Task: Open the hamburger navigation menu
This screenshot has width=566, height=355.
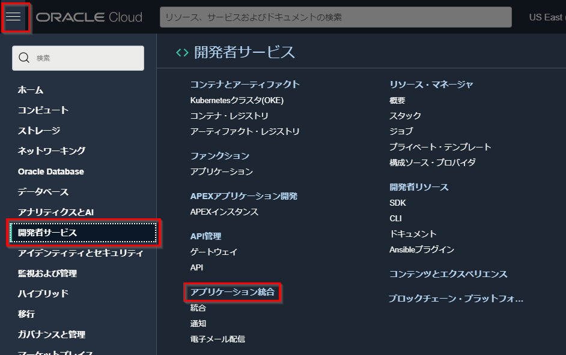Action: (13, 17)
